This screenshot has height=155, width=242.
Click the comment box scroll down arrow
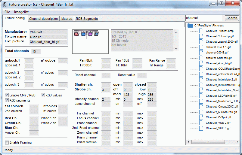[176, 49]
